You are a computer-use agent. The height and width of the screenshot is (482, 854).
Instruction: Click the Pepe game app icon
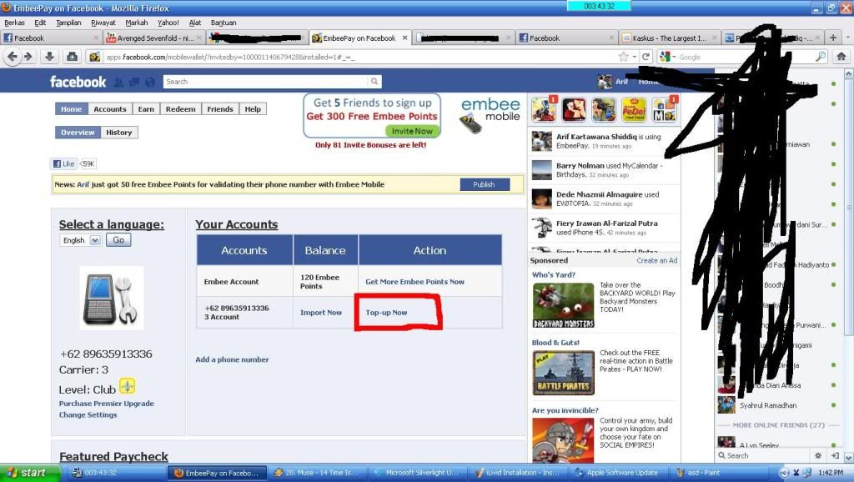point(634,109)
